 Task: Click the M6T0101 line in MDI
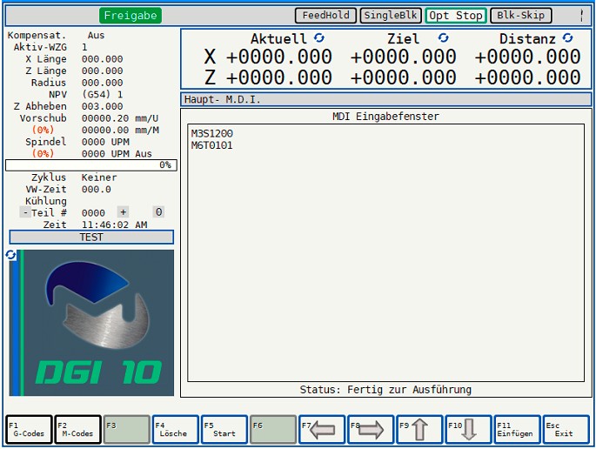211,145
